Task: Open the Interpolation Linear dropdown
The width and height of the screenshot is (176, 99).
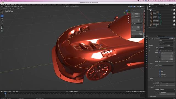Action: pos(167,91)
